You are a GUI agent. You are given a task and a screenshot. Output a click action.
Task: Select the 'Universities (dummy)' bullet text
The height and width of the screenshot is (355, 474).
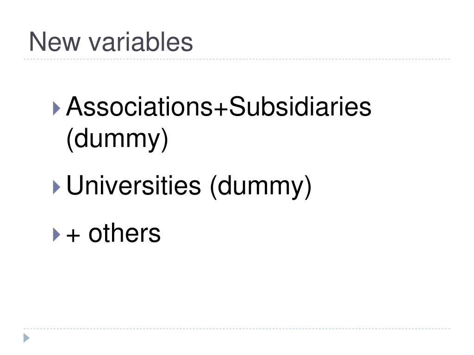coord(189,187)
